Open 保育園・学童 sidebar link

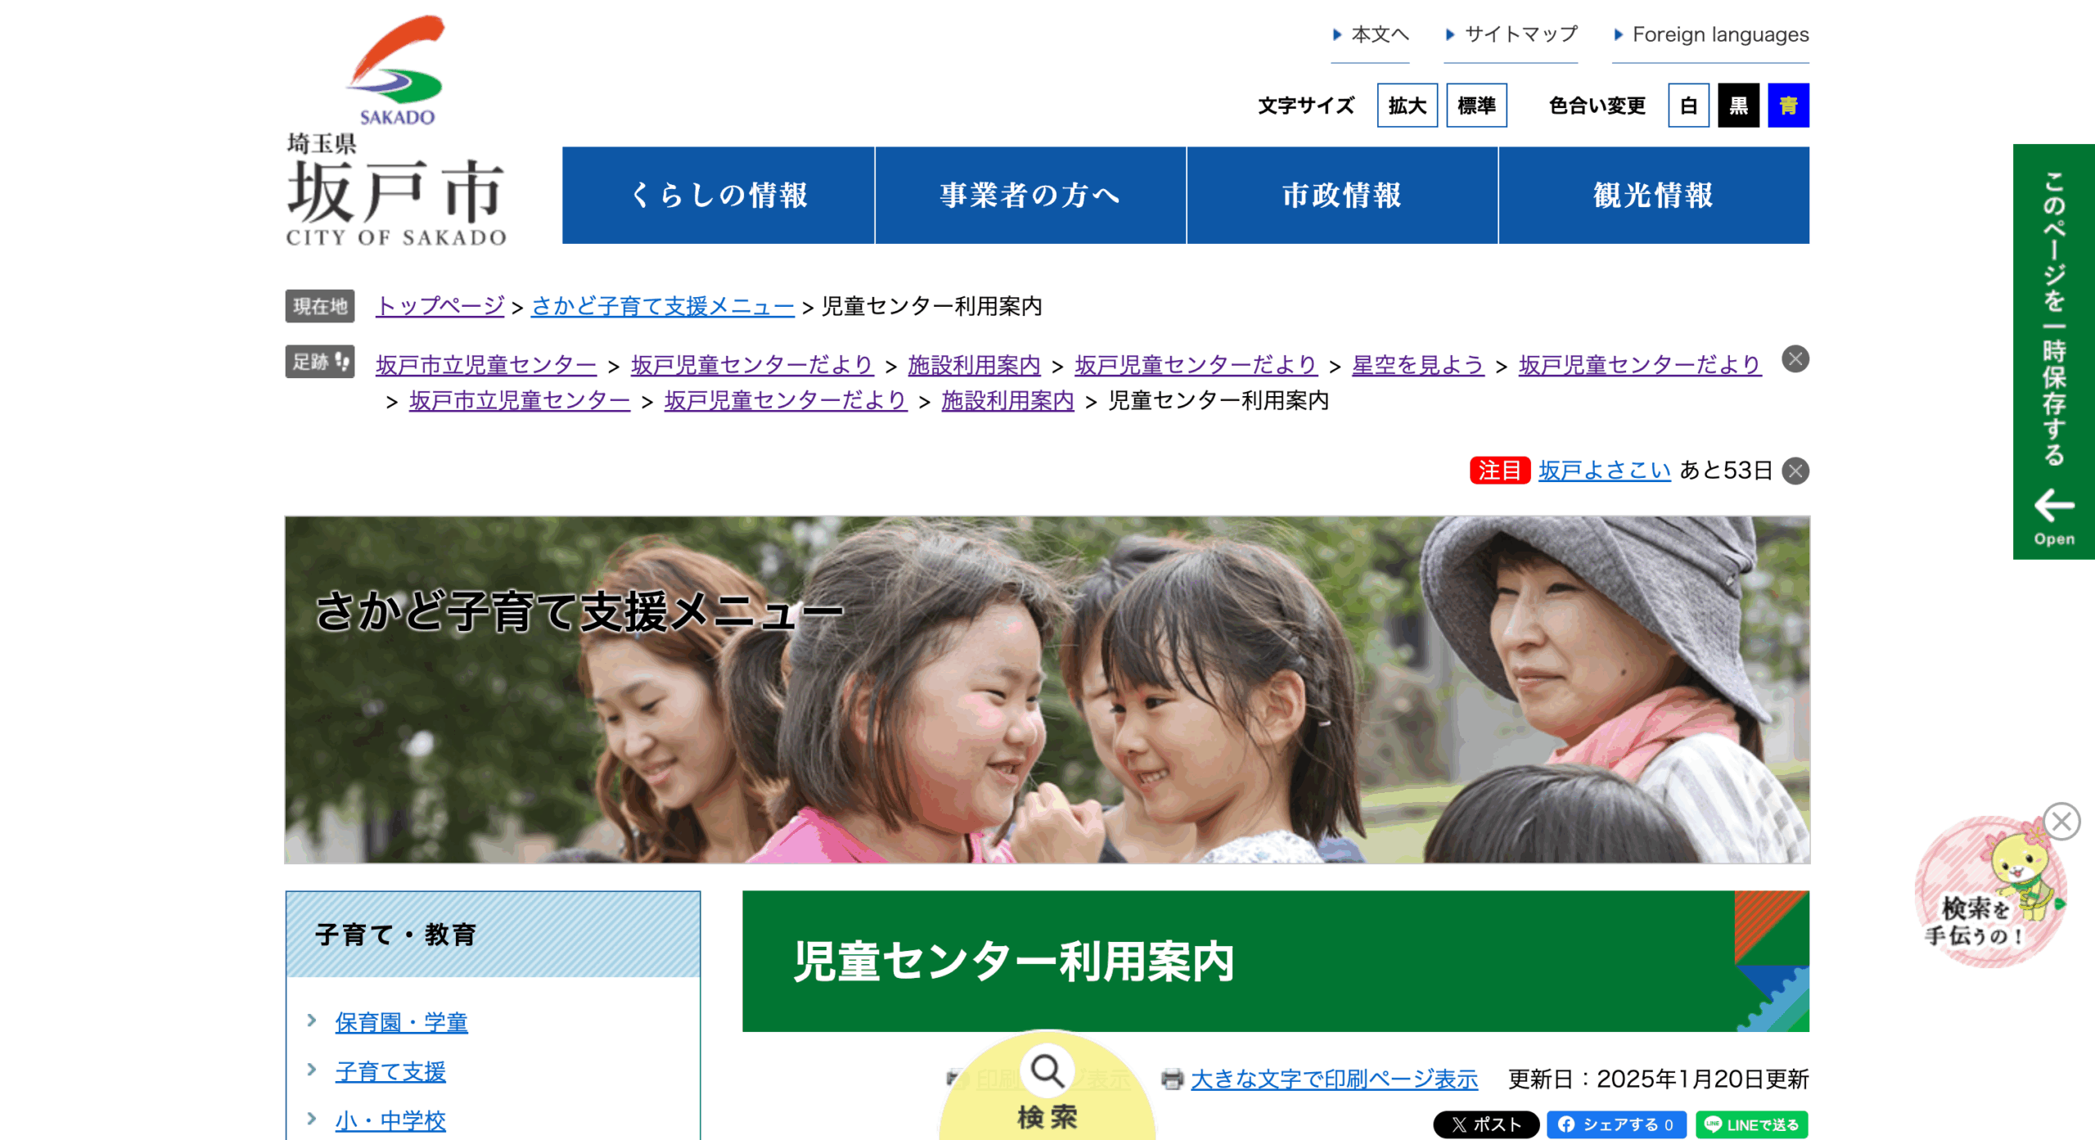[401, 1022]
